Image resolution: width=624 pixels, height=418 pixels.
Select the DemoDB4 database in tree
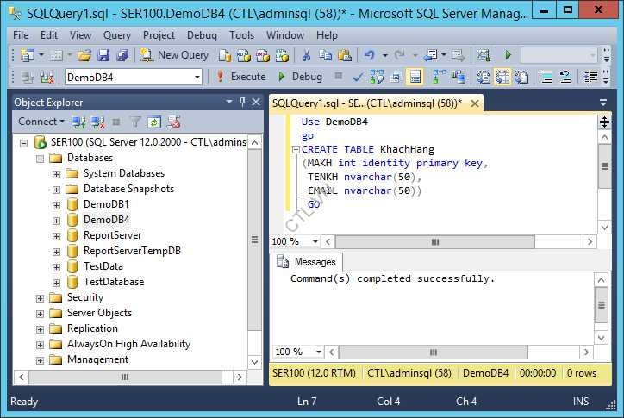(106, 220)
